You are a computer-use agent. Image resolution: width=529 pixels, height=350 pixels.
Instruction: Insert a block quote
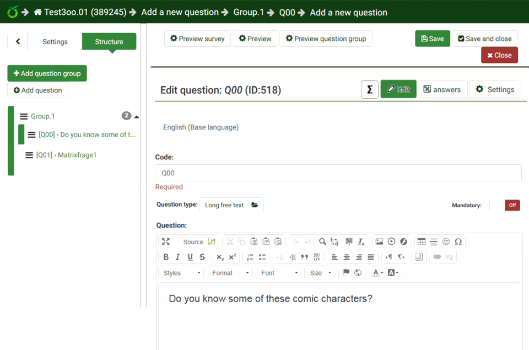(x=304, y=257)
